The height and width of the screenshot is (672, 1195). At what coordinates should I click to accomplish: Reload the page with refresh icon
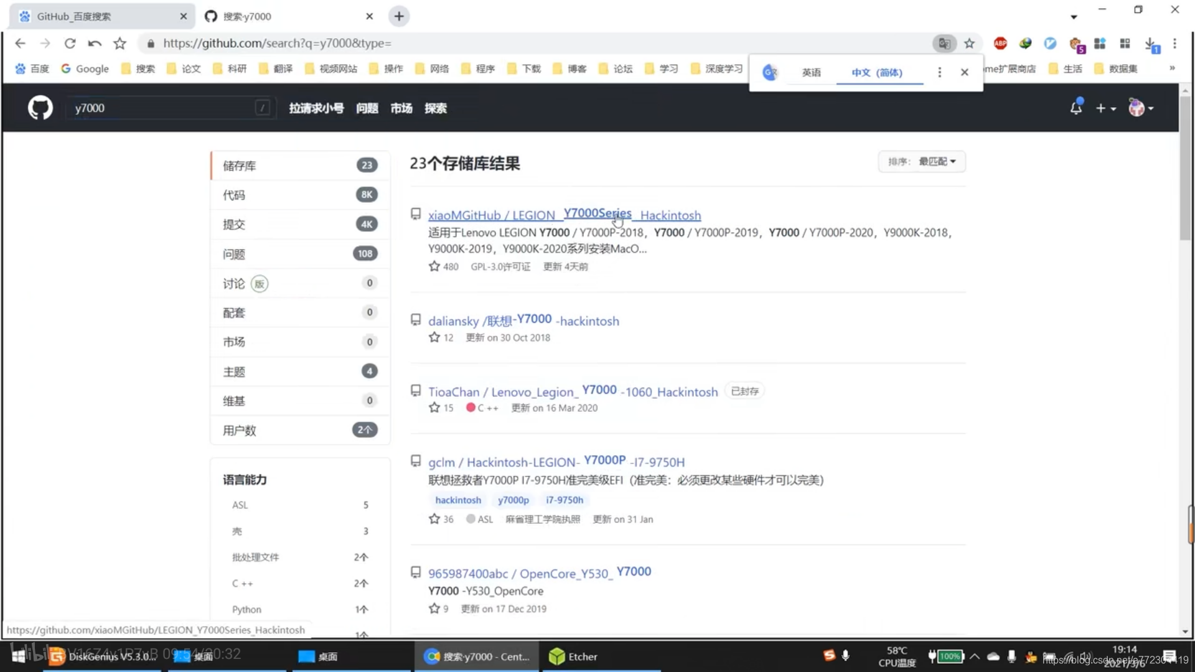70,43
